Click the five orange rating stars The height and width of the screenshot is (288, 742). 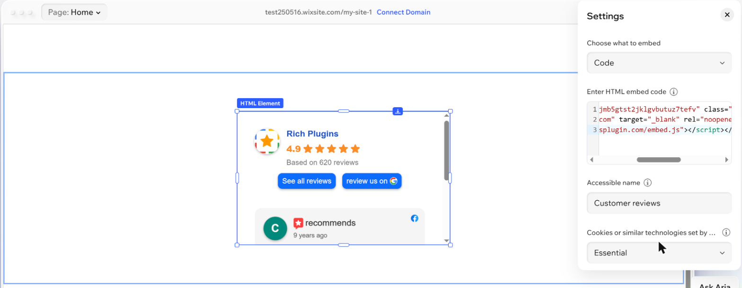332,149
